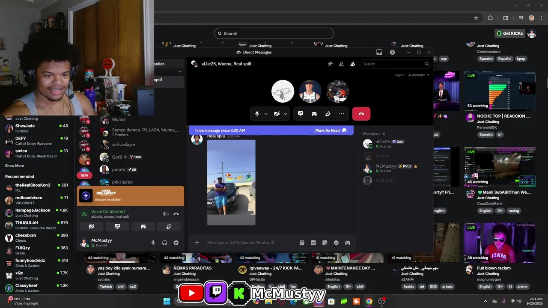This screenshot has width=548, height=308.
Task: Open theRealShooKon3 recommended channel
Action: [x=36, y=187]
